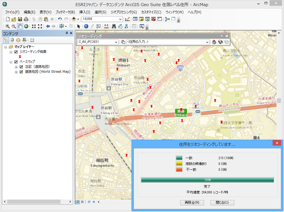Switch to data view button
Viewport: 284px width, 212px height.
point(78,202)
